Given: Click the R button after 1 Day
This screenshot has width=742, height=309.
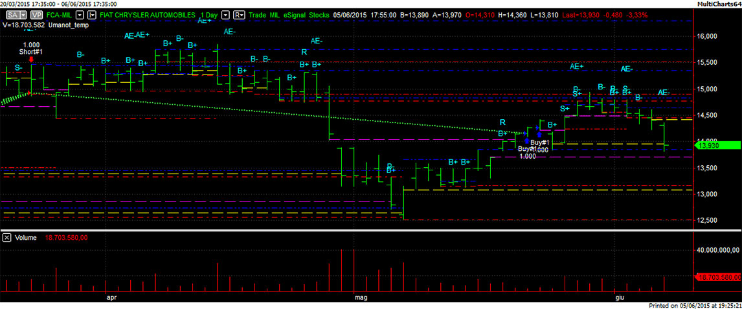Looking at the screenshot, I should coord(238,14).
